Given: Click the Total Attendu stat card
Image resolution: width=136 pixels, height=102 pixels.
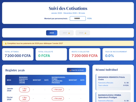Looking at the screenshot, I should (18, 54).
